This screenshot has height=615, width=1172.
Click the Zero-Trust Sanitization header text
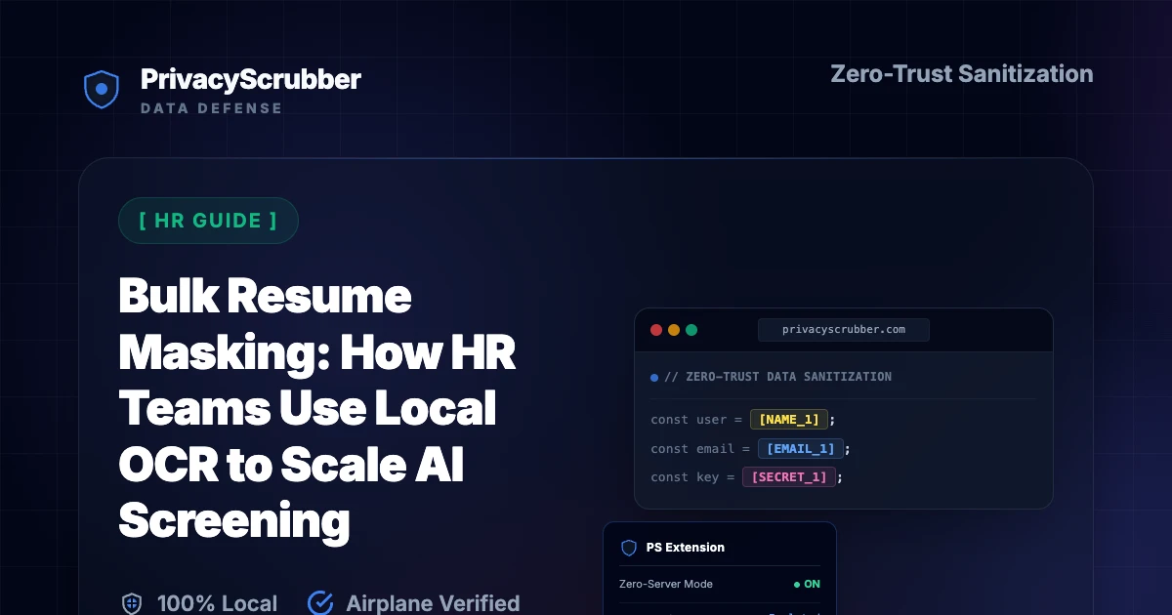point(962,74)
